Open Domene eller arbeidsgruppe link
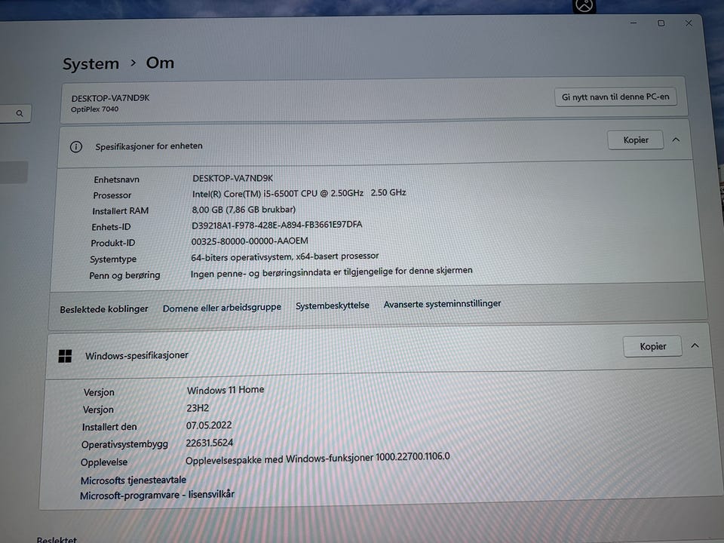 point(222,308)
